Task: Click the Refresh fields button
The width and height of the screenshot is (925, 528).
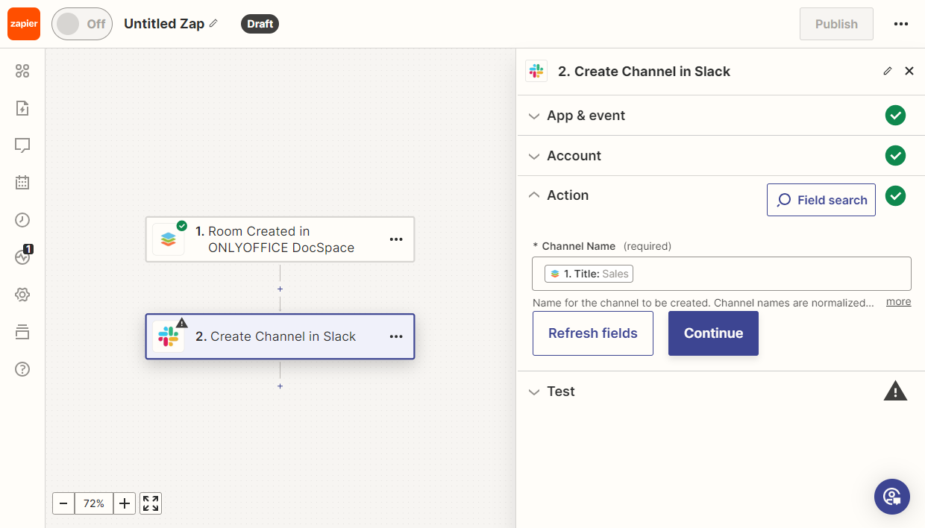Action: click(x=592, y=333)
